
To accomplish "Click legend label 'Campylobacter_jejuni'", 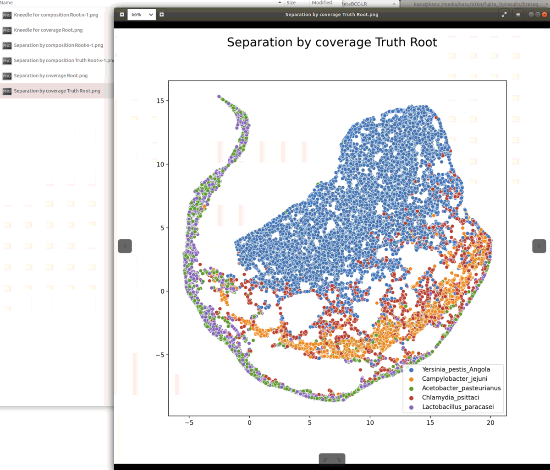I will pyautogui.click(x=455, y=379).
